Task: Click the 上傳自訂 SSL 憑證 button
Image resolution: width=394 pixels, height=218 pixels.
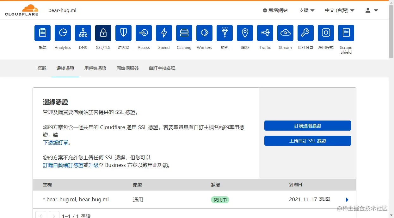Action: pos(308,141)
